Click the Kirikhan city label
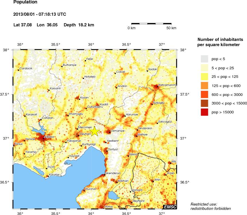The height and width of the screenshot is (215, 247). coord(123,181)
